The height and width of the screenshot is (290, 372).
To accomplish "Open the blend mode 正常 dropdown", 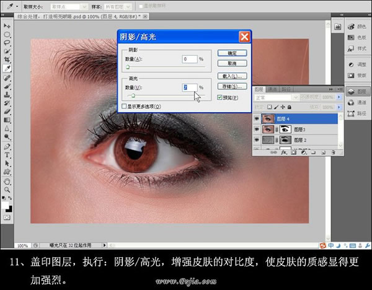I will tap(277, 97).
